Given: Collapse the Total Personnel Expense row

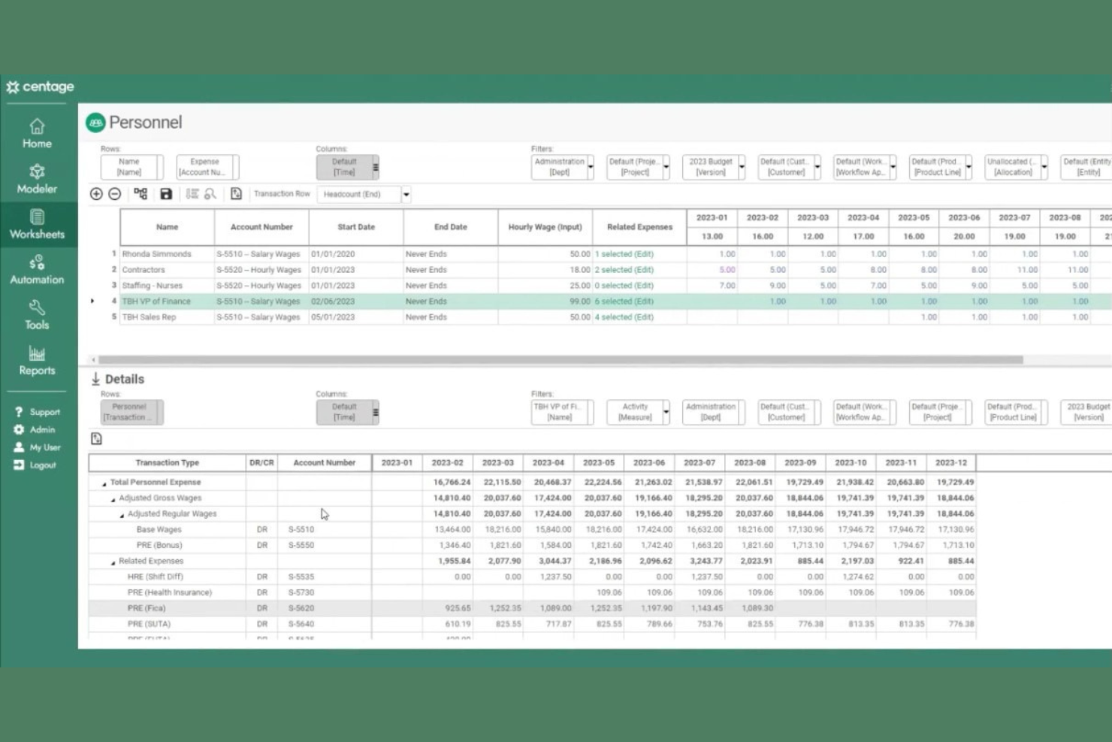Looking at the screenshot, I should pos(103,482).
